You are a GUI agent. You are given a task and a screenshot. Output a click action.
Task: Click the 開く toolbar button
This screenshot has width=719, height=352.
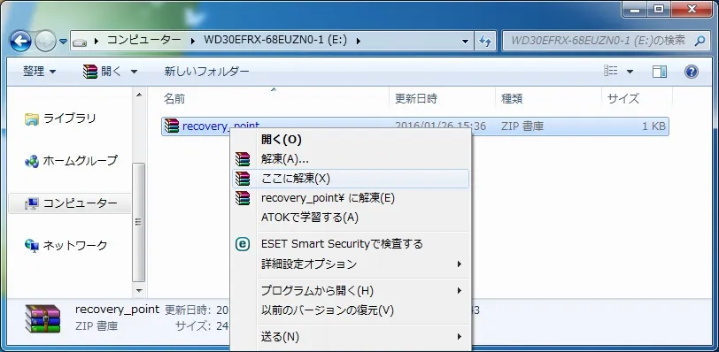(x=103, y=72)
